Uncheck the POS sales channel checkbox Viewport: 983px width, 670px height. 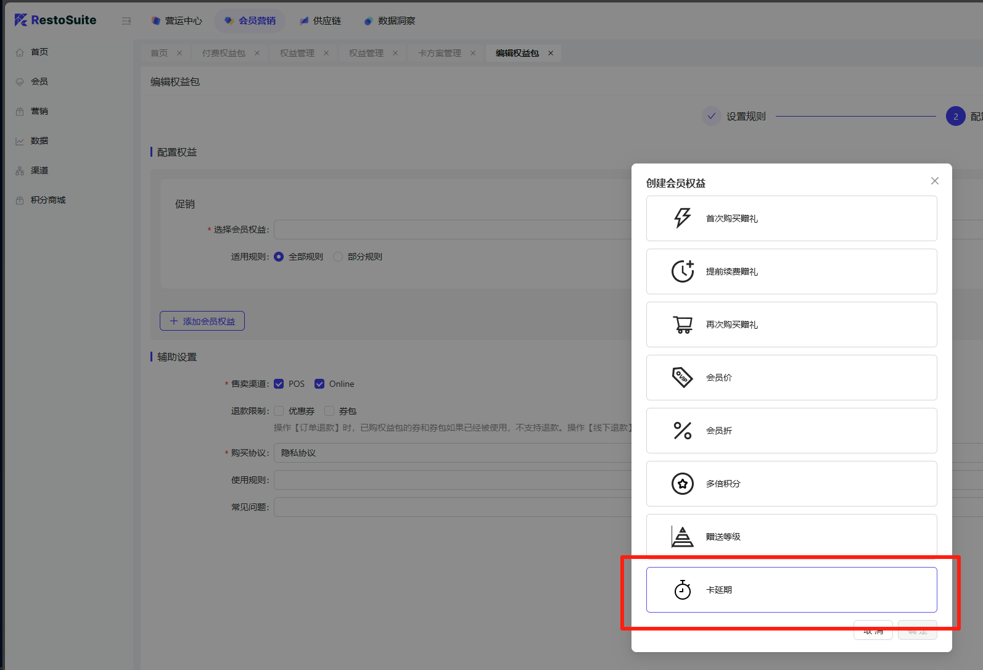click(279, 384)
